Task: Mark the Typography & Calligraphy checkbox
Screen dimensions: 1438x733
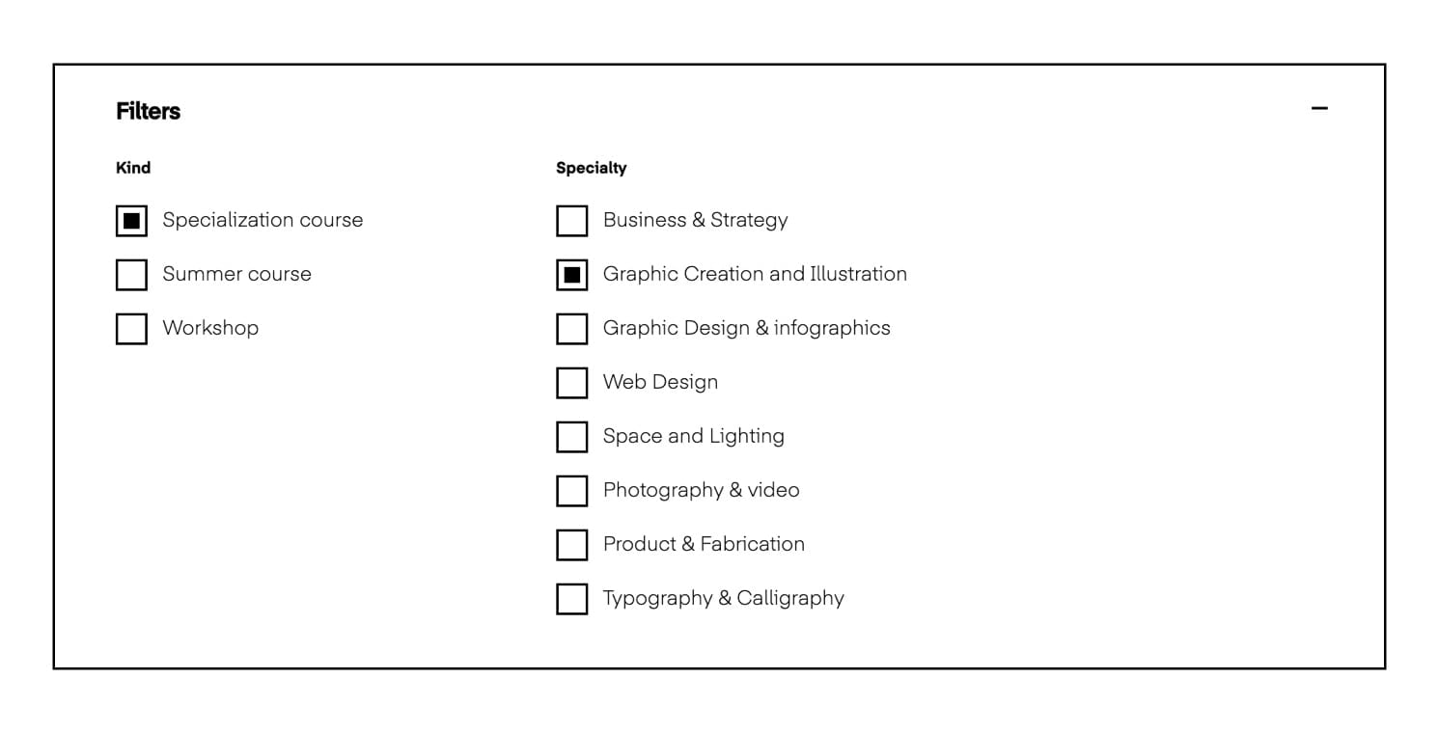Action: point(572,599)
